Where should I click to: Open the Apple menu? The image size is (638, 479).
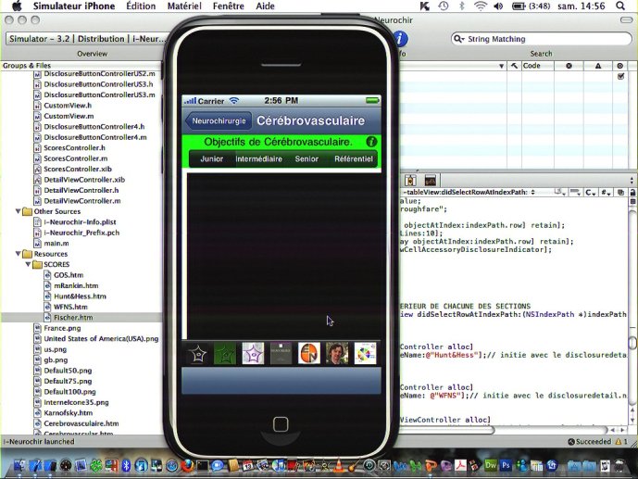(17, 6)
